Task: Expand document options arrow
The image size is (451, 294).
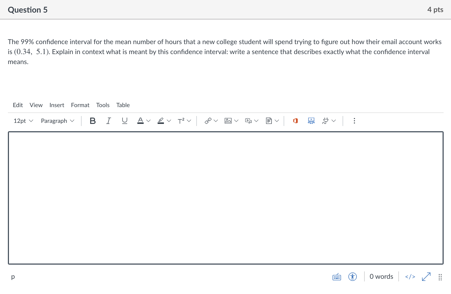Action: [x=277, y=121]
